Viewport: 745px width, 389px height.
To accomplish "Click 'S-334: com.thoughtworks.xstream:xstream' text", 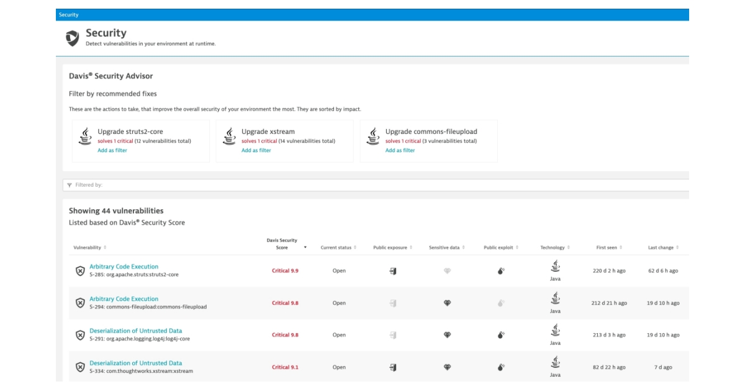I will pyautogui.click(x=142, y=371).
